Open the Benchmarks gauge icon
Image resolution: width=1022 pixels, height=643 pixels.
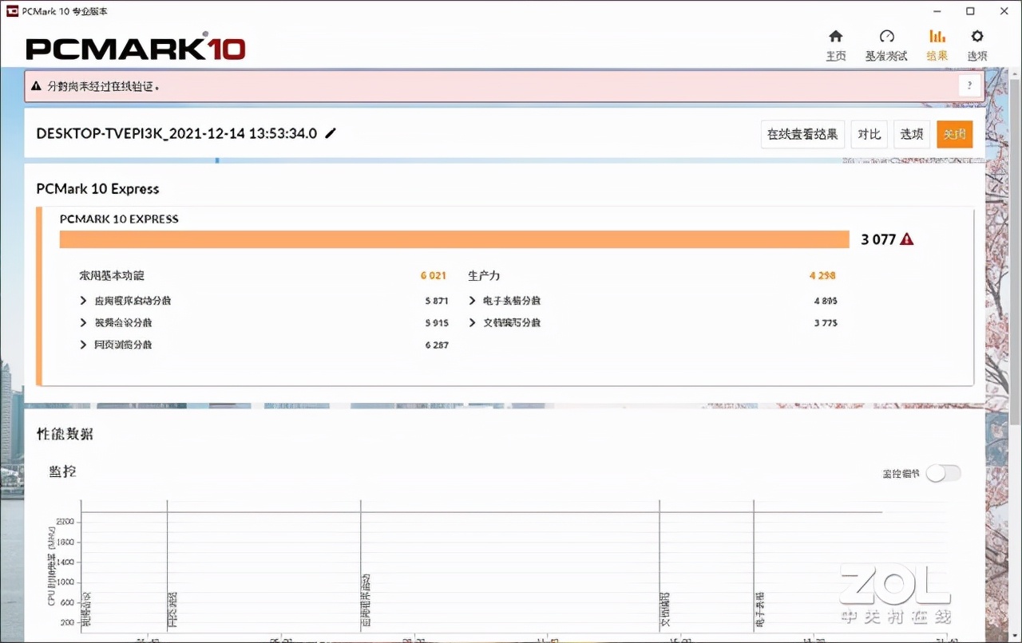(886, 37)
